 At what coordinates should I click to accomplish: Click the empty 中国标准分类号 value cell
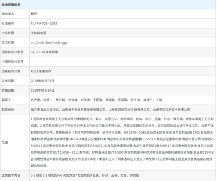123,62
